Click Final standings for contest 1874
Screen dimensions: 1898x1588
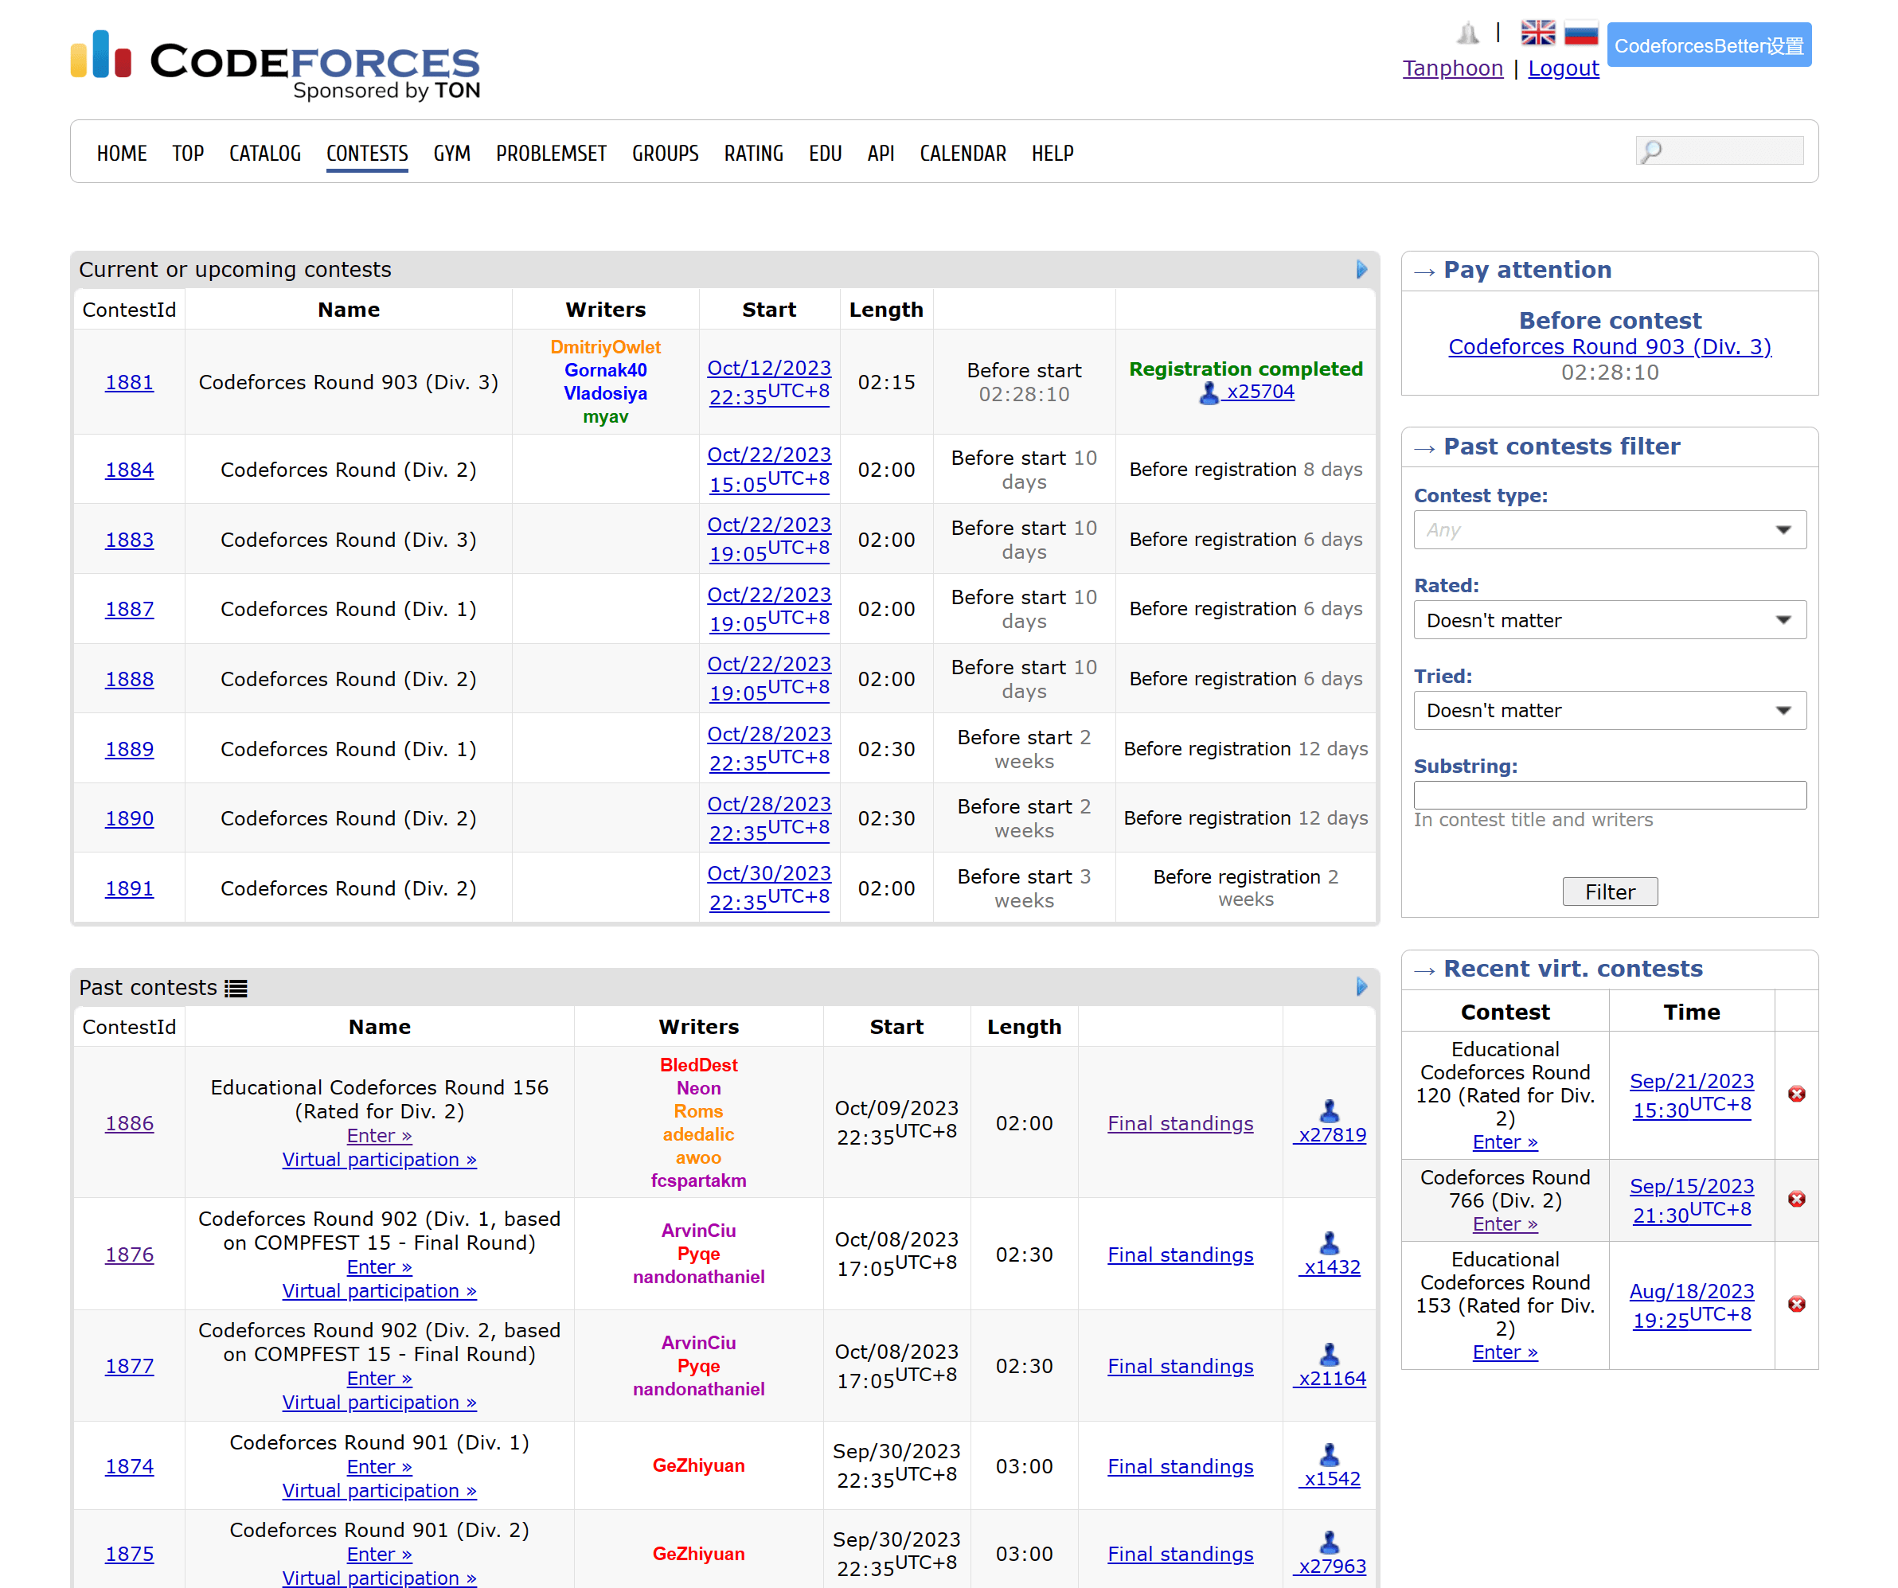point(1179,1466)
